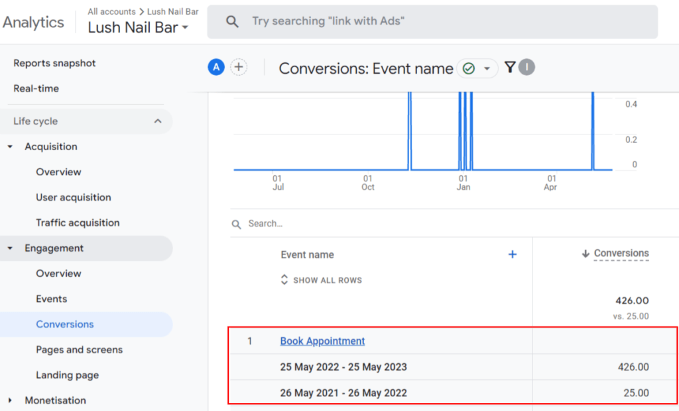
Task: Collapse the Life cycle section
Action: [x=158, y=121]
